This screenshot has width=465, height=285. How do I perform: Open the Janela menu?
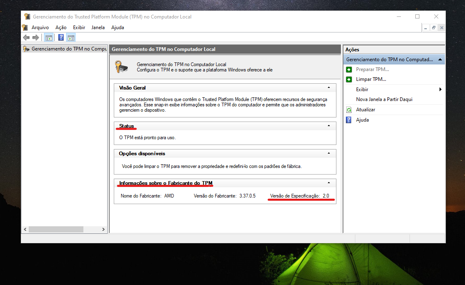pyautogui.click(x=98, y=28)
